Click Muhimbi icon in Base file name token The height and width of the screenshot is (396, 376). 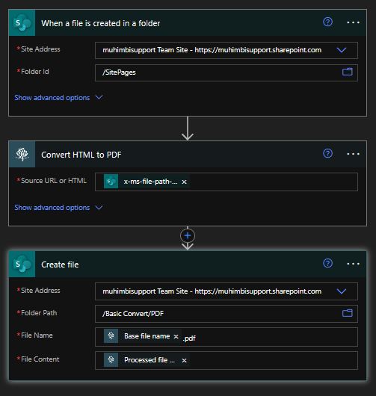coord(111,336)
